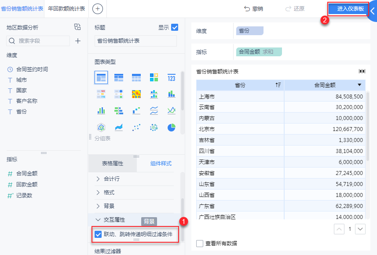Collapse the 交互属性 section
The image size is (377, 255).
pos(98,219)
